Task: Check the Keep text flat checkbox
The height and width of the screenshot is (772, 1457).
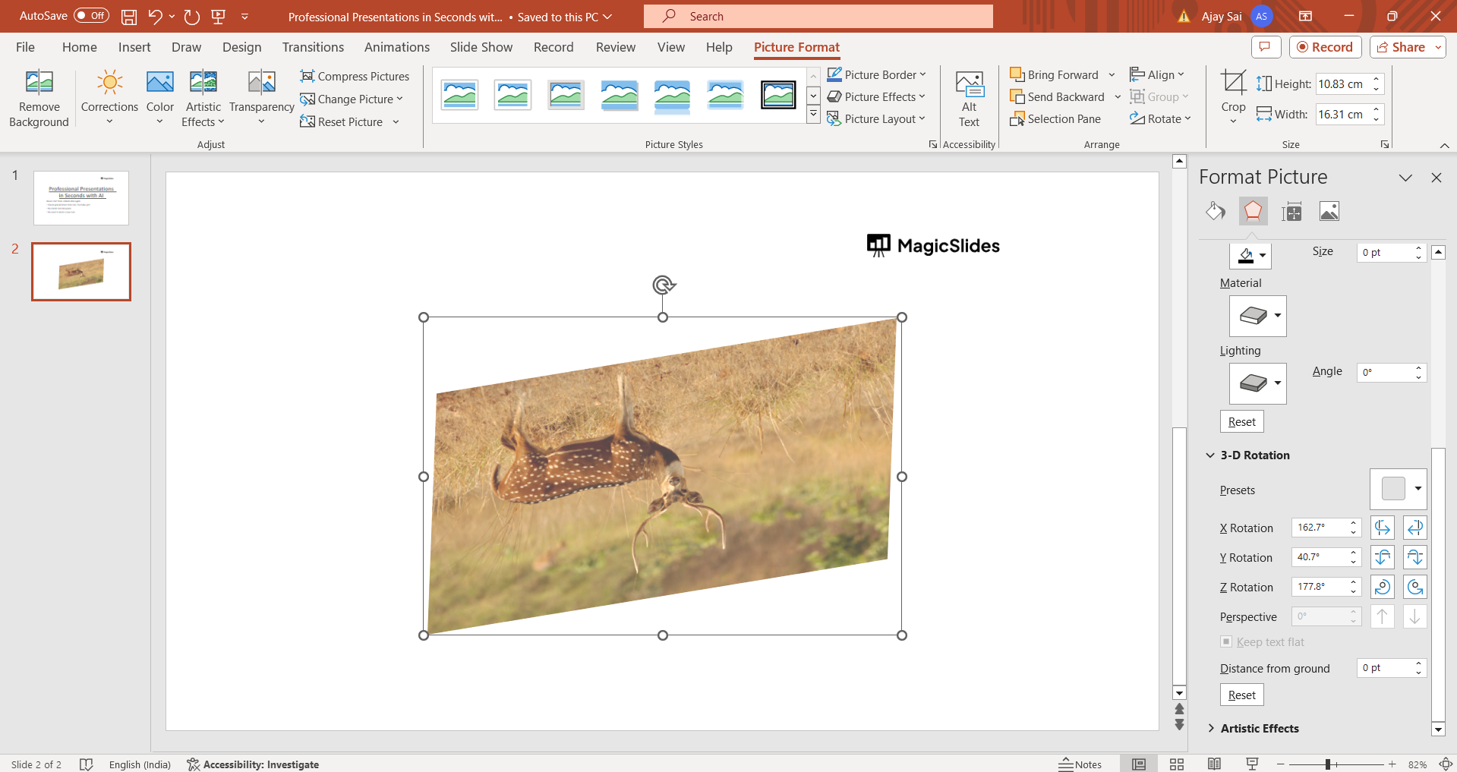Action: click(1226, 641)
